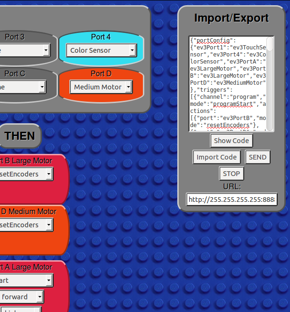
Task: Click the STOP button
Action: pyautogui.click(x=232, y=174)
